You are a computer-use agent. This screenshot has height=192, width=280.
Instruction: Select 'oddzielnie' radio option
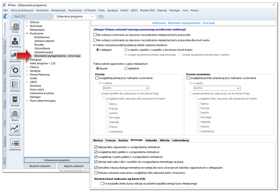coord(126,68)
